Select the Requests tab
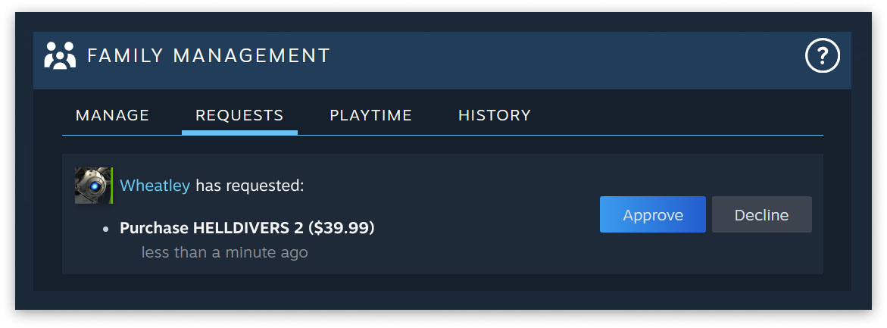887x328 pixels. point(239,116)
